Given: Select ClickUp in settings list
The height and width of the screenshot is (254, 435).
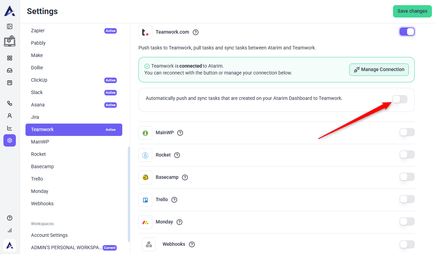Looking at the screenshot, I should [74, 80].
